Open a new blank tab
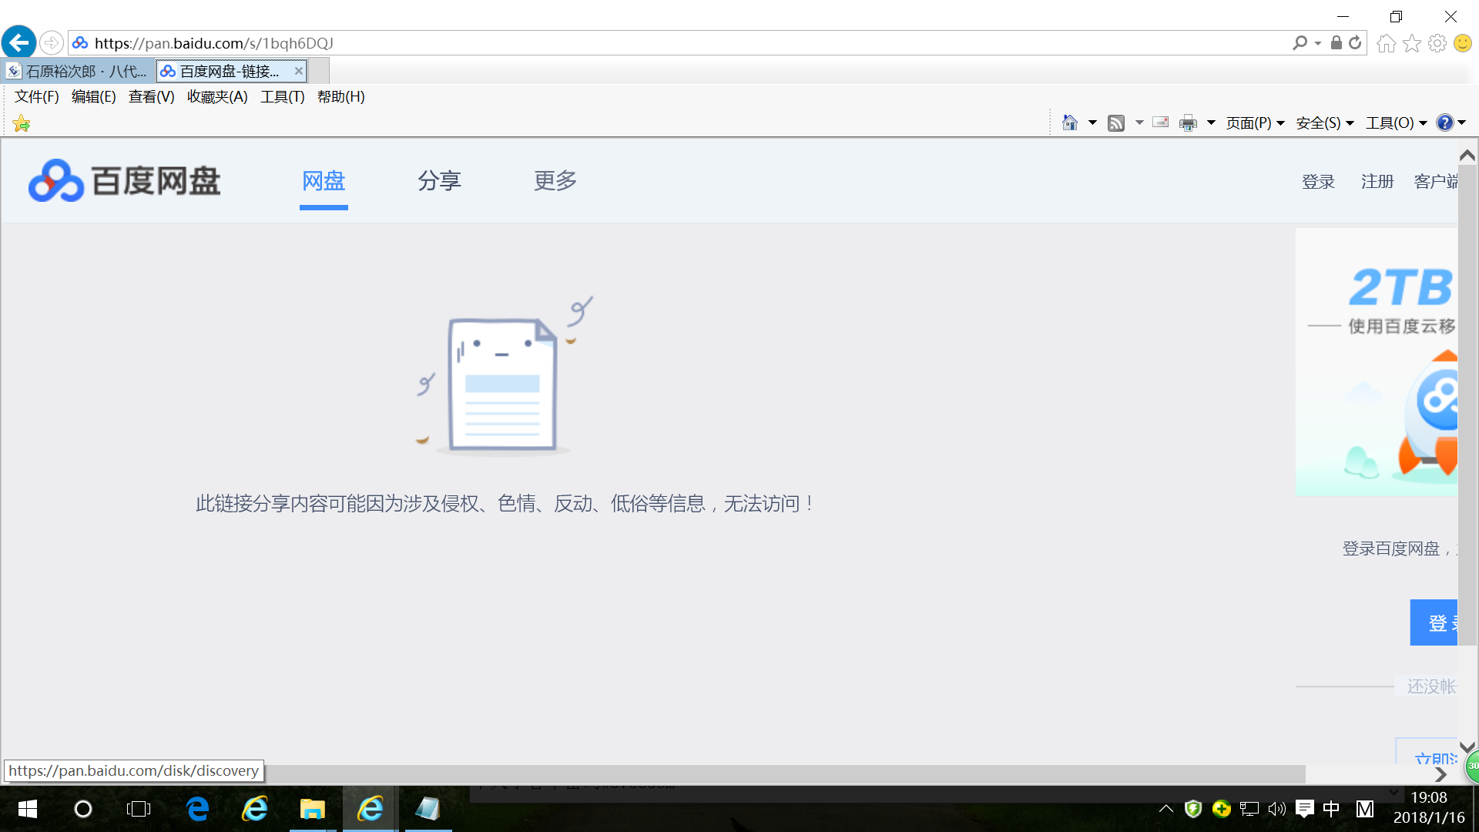This screenshot has height=832, width=1479. (319, 71)
